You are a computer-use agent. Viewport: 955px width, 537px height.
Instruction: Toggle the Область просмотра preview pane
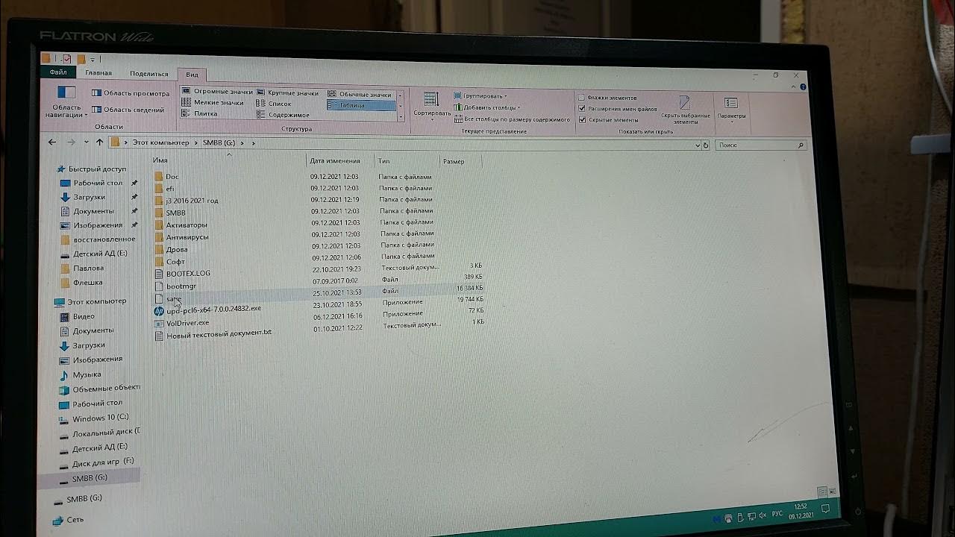(x=131, y=93)
